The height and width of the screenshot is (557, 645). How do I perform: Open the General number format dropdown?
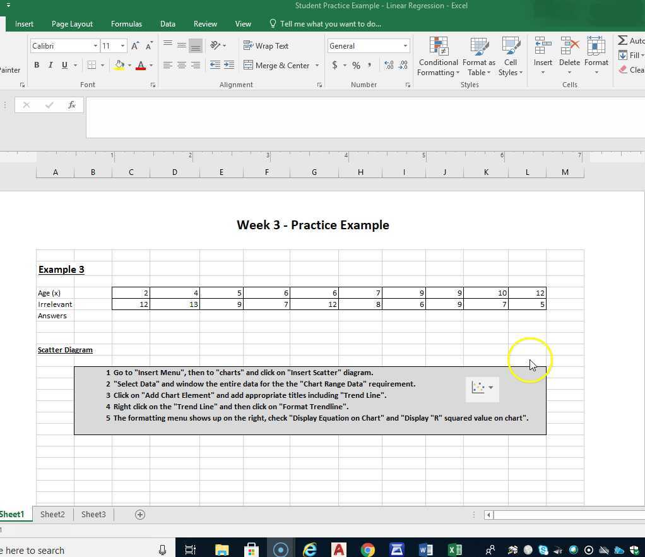(405, 45)
